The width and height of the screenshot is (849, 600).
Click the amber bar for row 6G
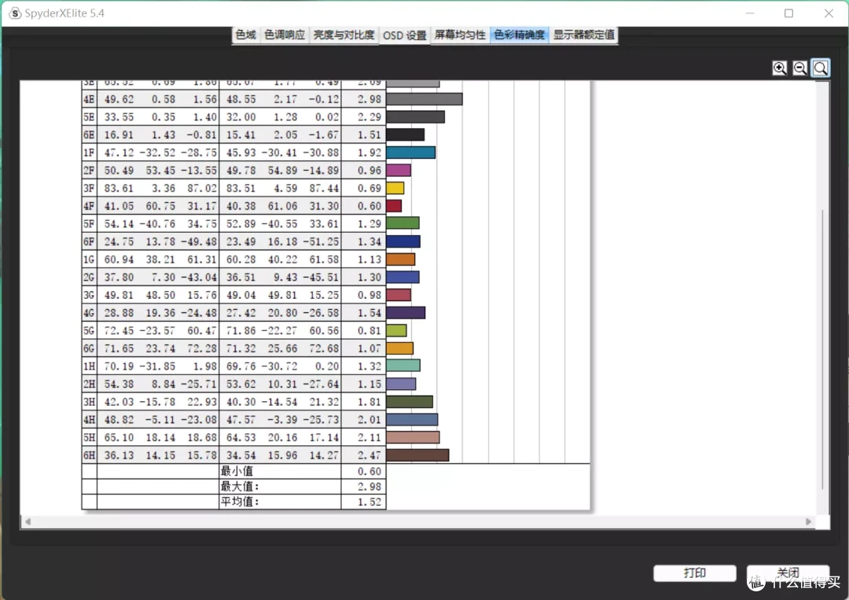[400, 348]
